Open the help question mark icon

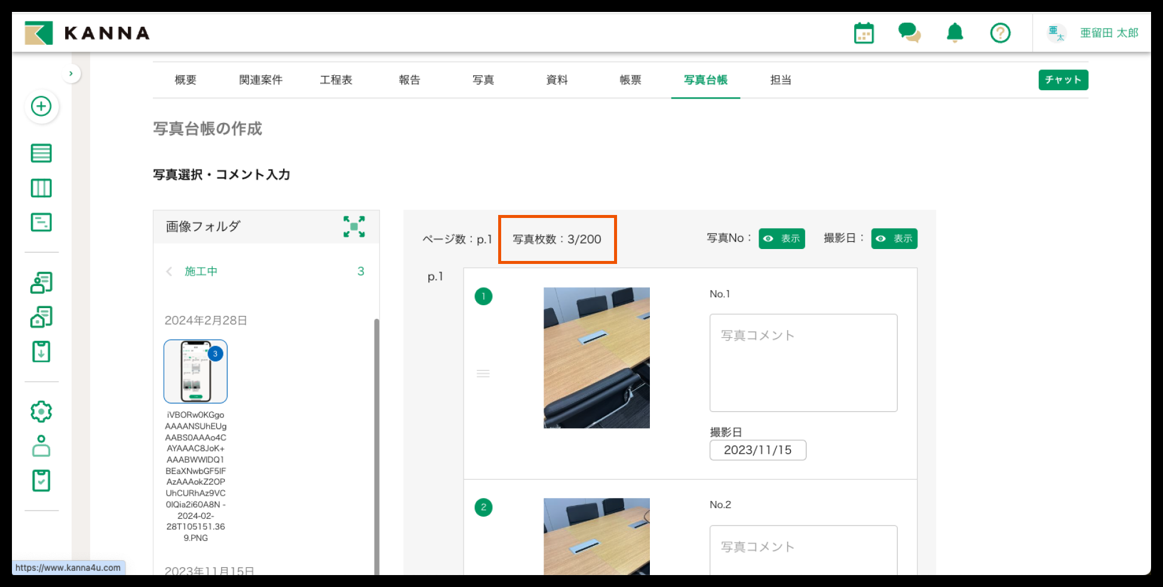[x=1001, y=33]
